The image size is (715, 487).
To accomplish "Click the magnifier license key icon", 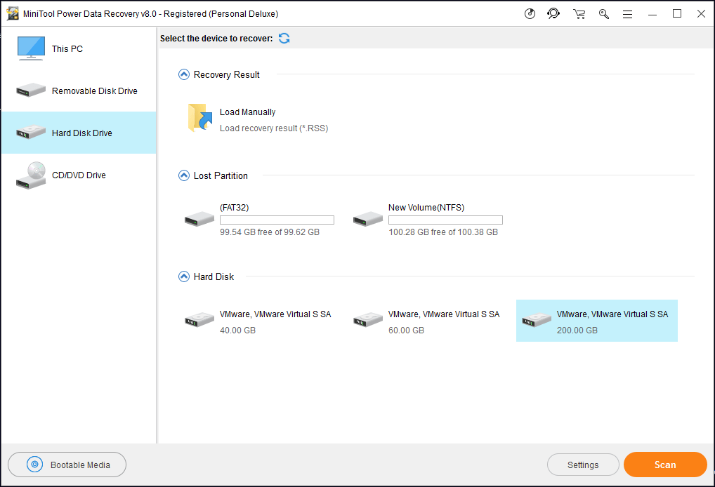I will (x=603, y=13).
